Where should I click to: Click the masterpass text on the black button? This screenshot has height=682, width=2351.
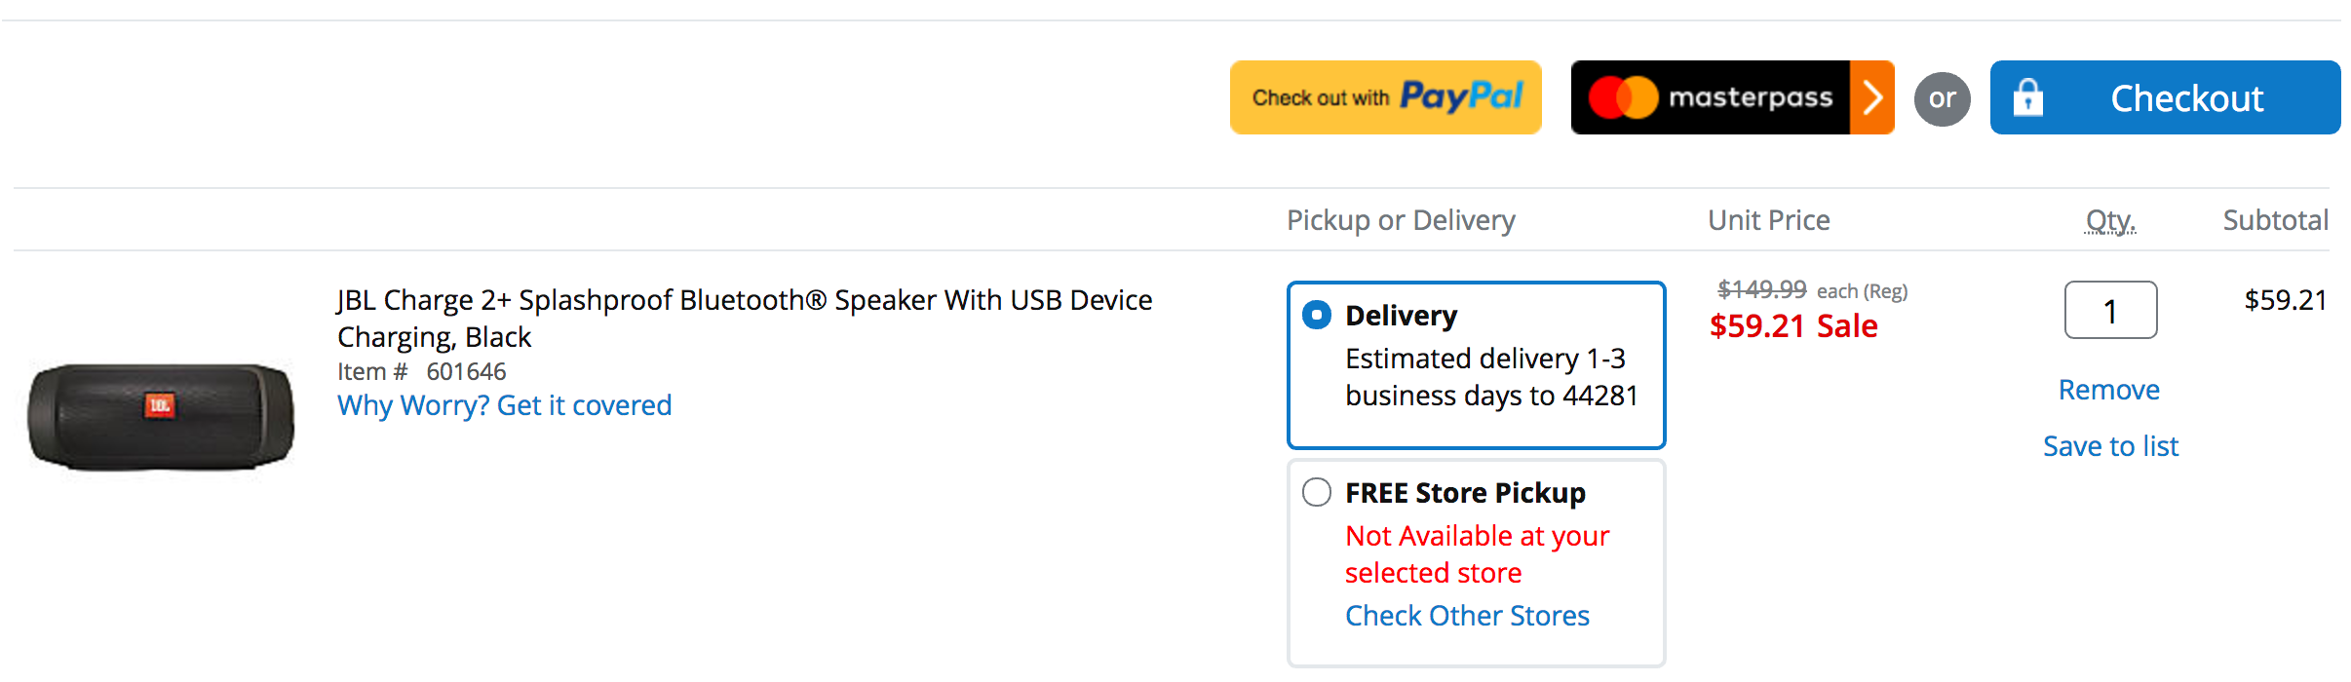click(x=1751, y=97)
